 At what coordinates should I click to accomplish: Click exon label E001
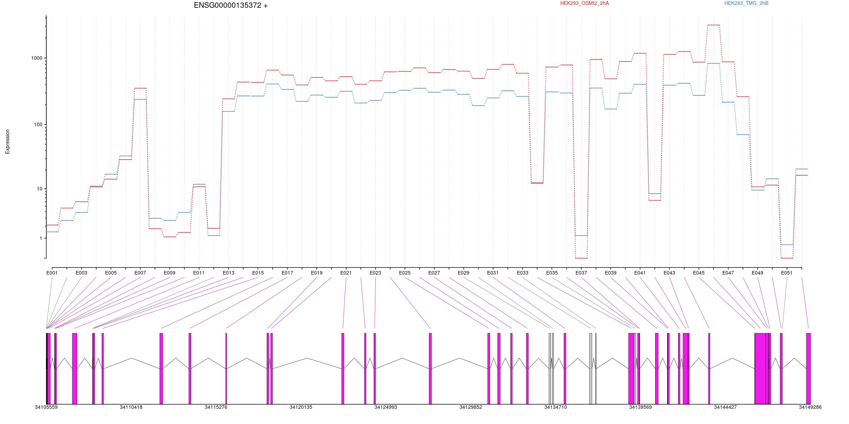coord(52,273)
